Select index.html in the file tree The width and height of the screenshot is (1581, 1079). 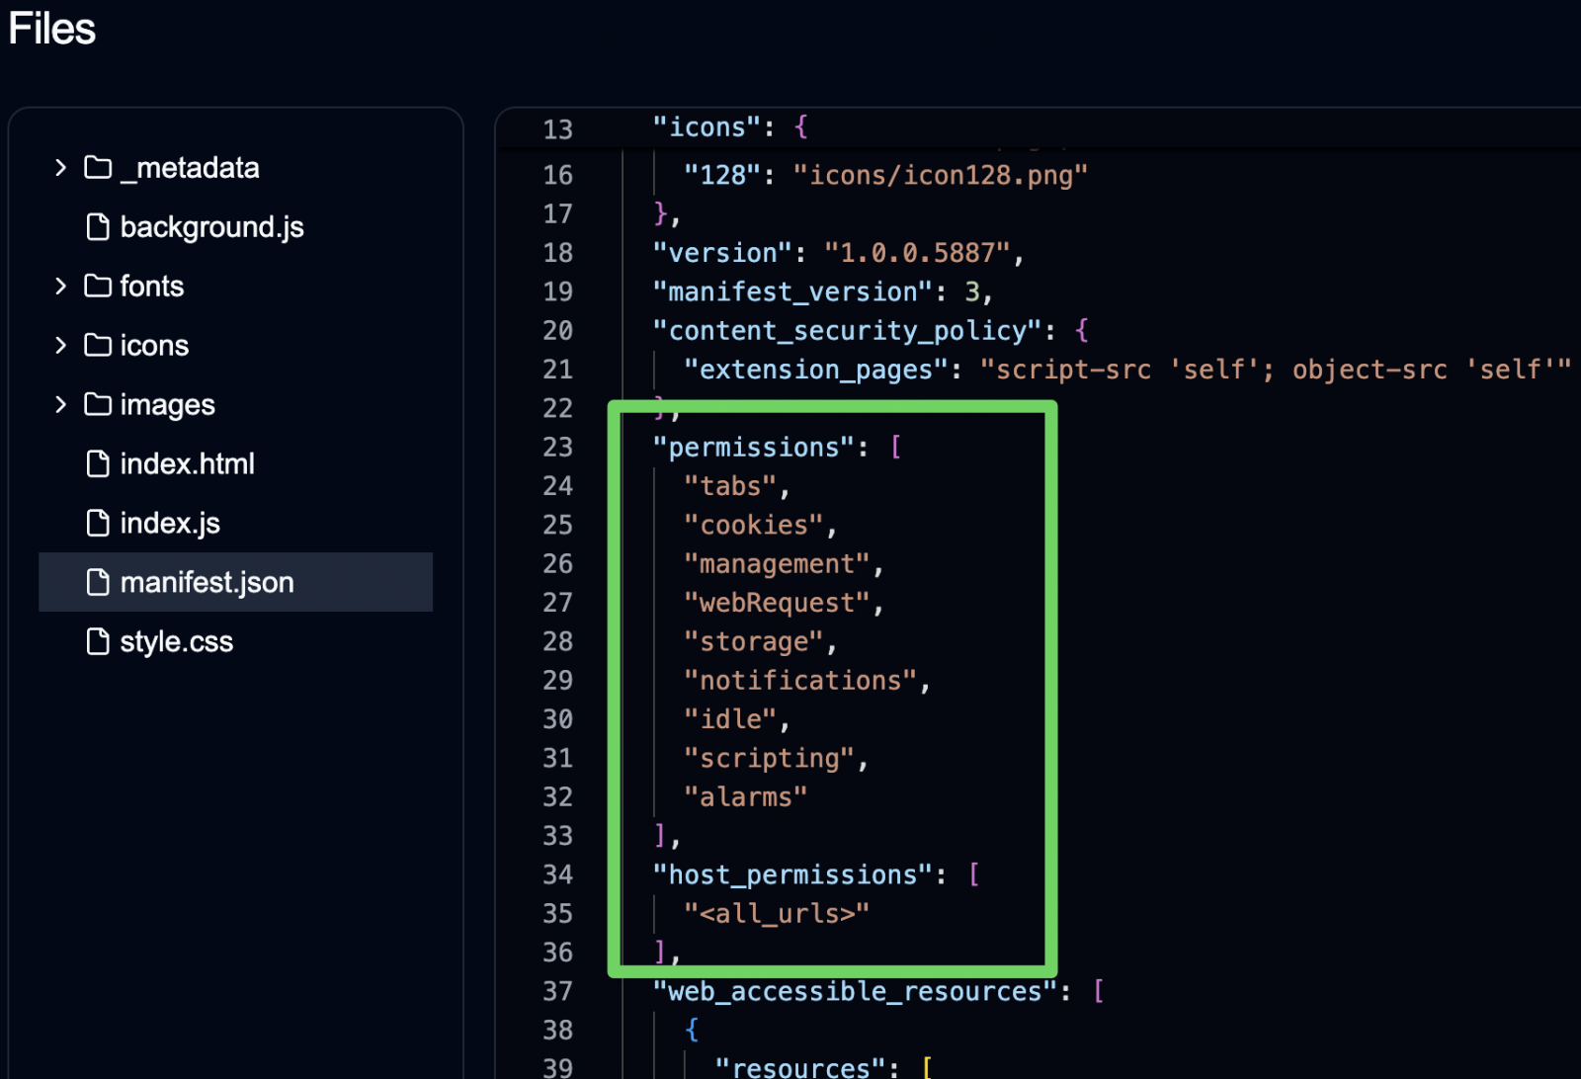pos(188,463)
